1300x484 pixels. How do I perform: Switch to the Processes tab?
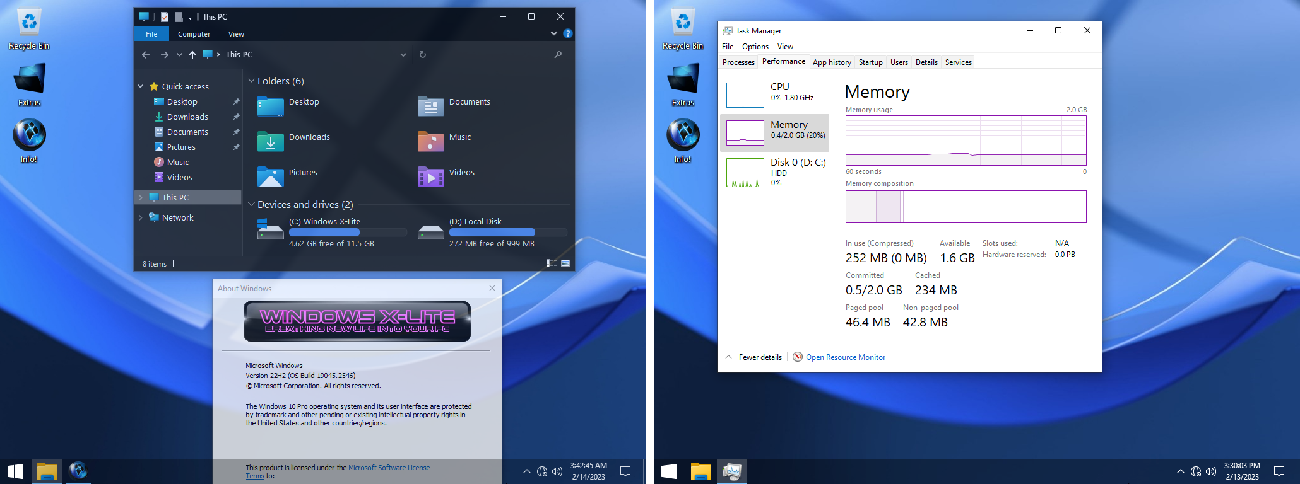(x=738, y=62)
